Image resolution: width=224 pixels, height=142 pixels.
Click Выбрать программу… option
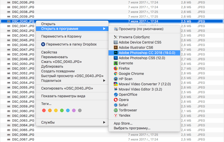[132, 128]
